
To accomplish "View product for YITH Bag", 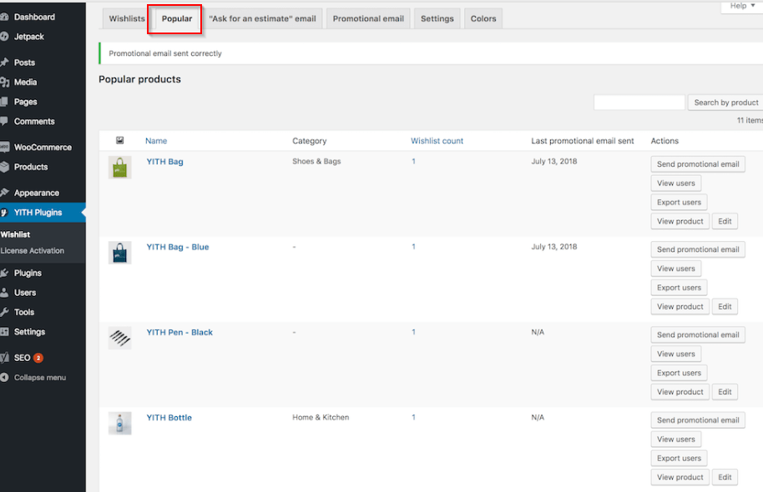I will (680, 221).
